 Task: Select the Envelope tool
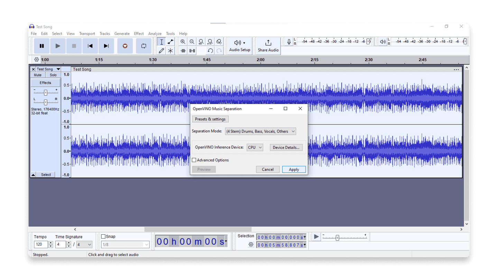(x=170, y=42)
